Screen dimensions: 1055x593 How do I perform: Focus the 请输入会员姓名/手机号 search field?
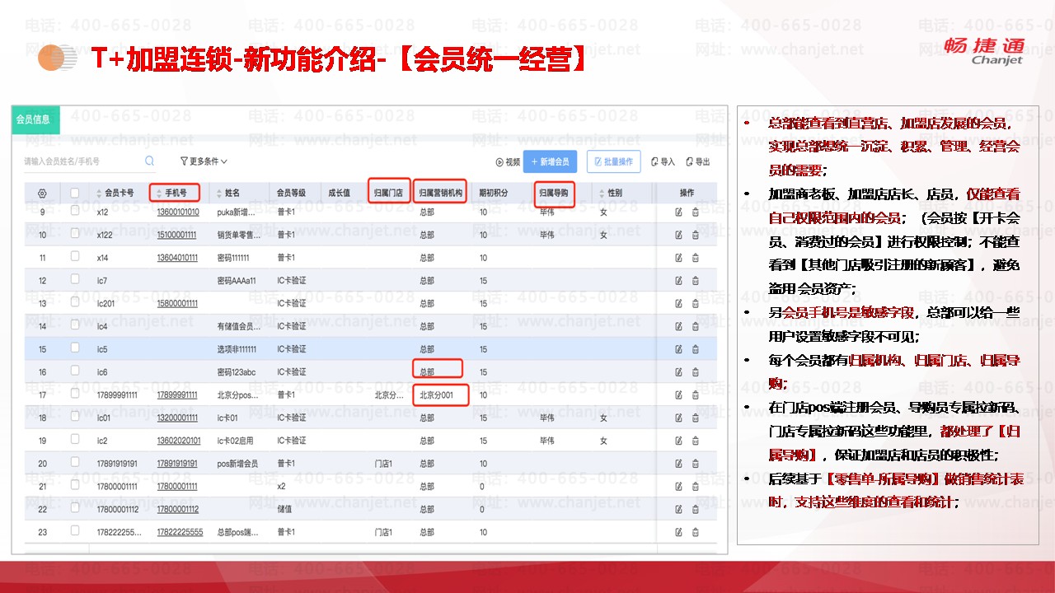(x=89, y=161)
